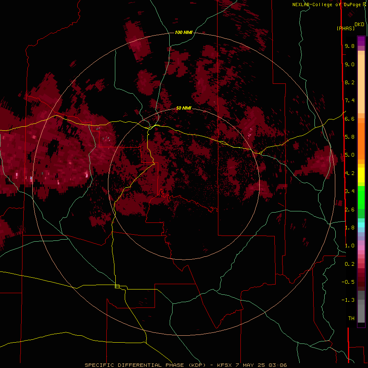Click the 1.0 value on the scale

[x=350, y=246]
